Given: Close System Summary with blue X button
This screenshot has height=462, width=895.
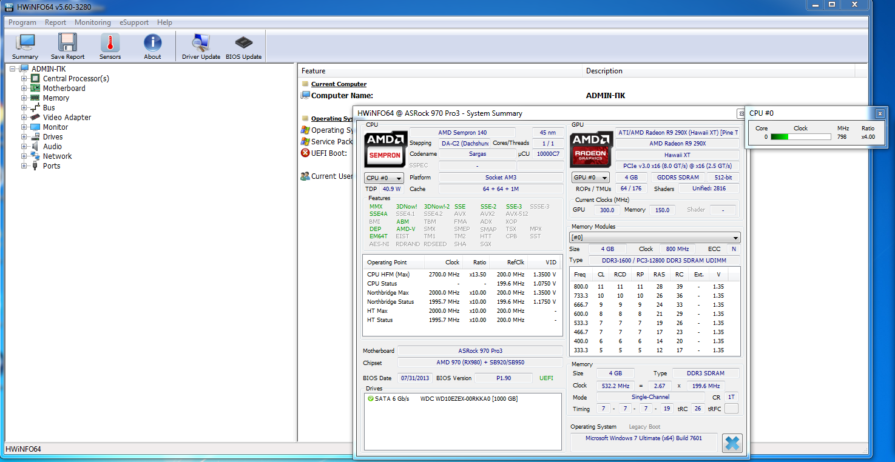Looking at the screenshot, I should coord(732,443).
